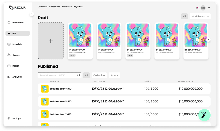Open the Most Recent sort dropdown

coord(200,16)
